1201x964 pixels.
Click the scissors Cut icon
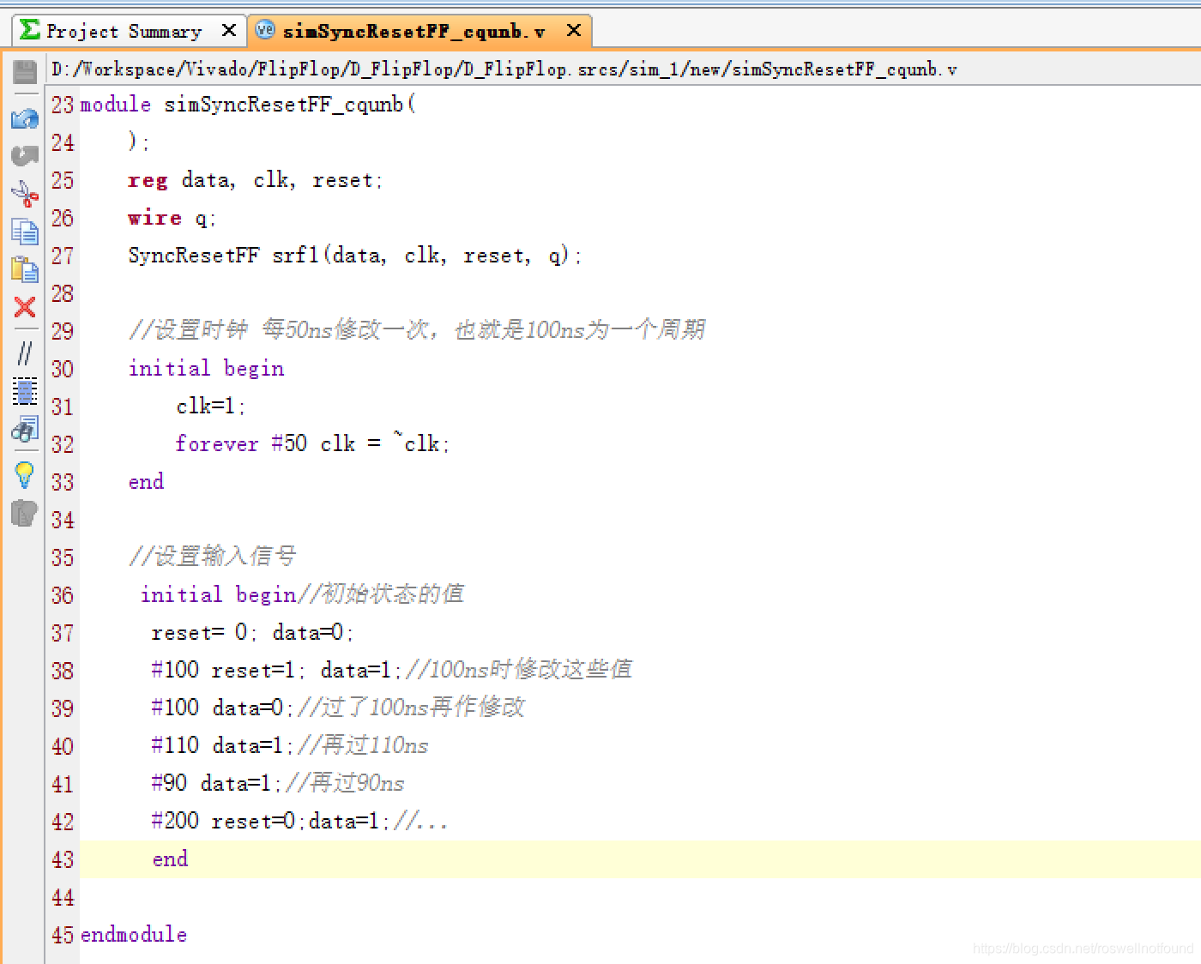click(25, 194)
